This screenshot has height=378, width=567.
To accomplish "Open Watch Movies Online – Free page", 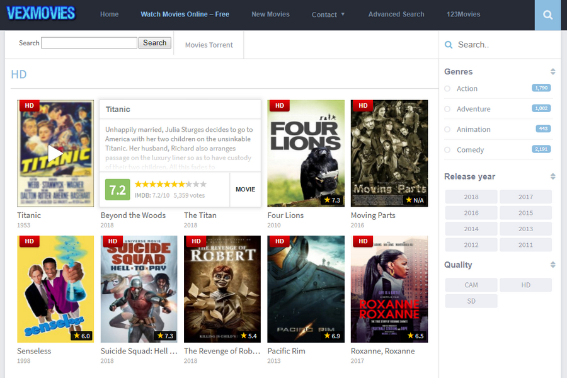I will tap(185, 14).
